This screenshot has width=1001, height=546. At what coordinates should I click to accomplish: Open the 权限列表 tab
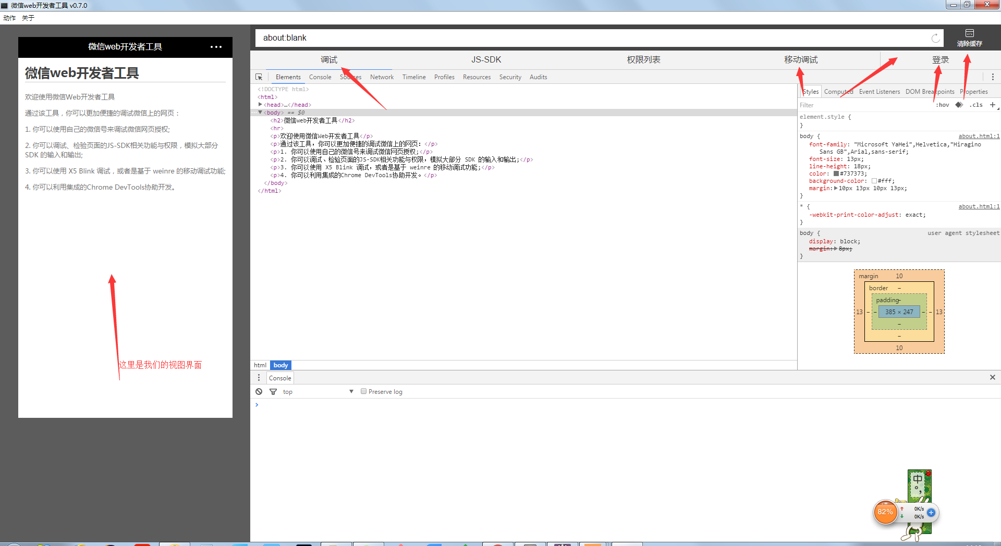tap(644, 60)
